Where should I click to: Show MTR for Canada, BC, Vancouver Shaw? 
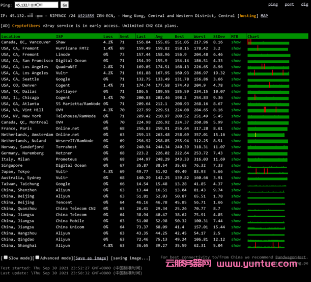236,42
